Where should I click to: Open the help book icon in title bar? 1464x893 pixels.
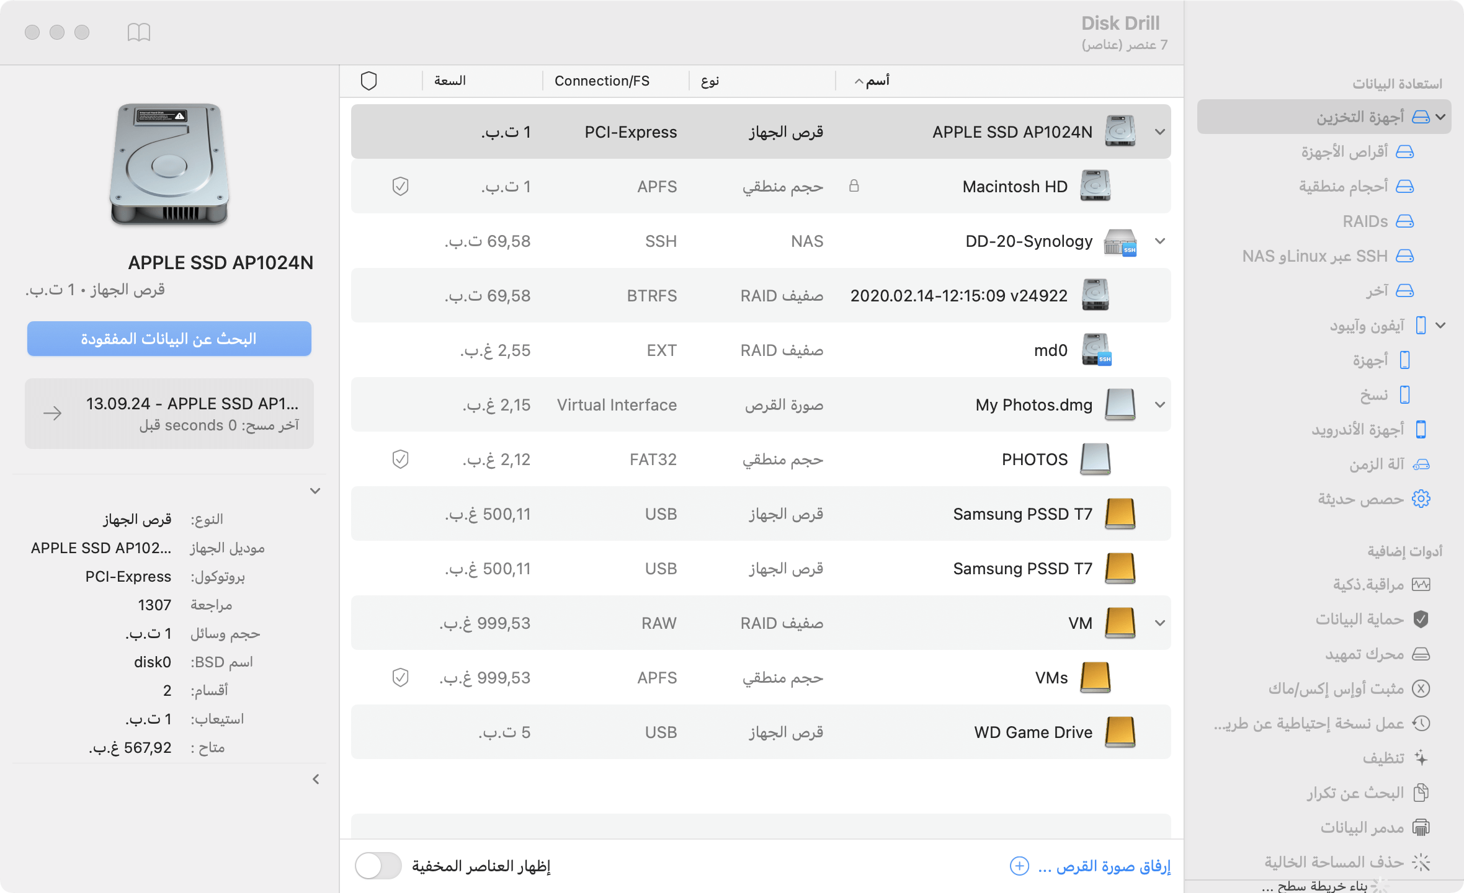pos(139,32)
